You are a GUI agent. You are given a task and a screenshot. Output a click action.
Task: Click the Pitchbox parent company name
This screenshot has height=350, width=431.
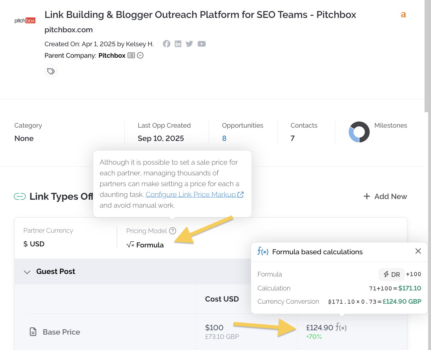(x=112, y=56)
